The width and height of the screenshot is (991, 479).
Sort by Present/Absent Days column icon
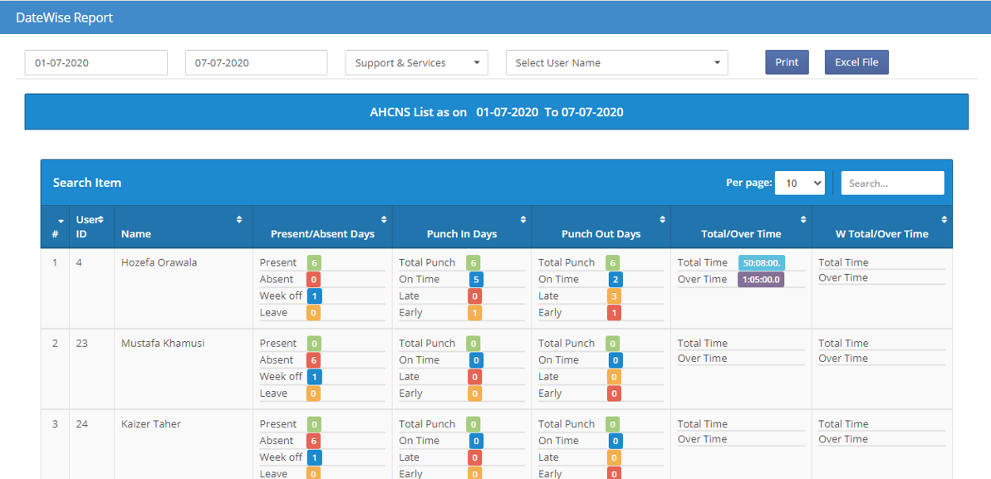[384, 220]
